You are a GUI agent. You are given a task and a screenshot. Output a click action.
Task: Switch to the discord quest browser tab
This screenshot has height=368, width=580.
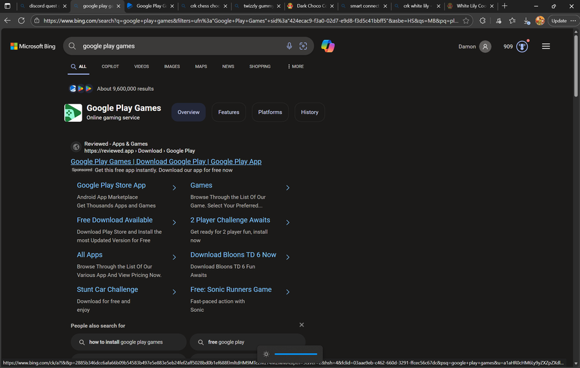tap(44, 6)
